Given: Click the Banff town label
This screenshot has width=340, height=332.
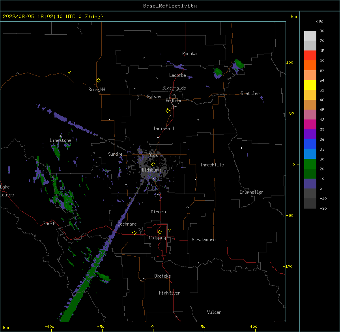Looking at the screenshot, I should coord(49,224).
